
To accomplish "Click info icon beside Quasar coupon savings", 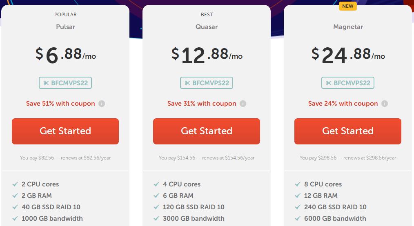I will (x=243, y=104).
